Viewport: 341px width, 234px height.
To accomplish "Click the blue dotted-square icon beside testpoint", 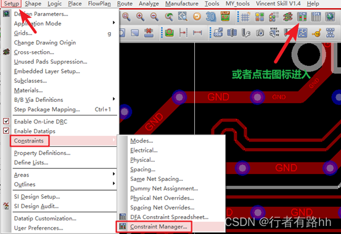I will (302, 33).
